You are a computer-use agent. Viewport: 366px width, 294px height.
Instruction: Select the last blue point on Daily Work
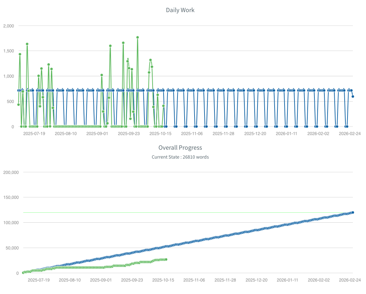click(x=352, y=96)
